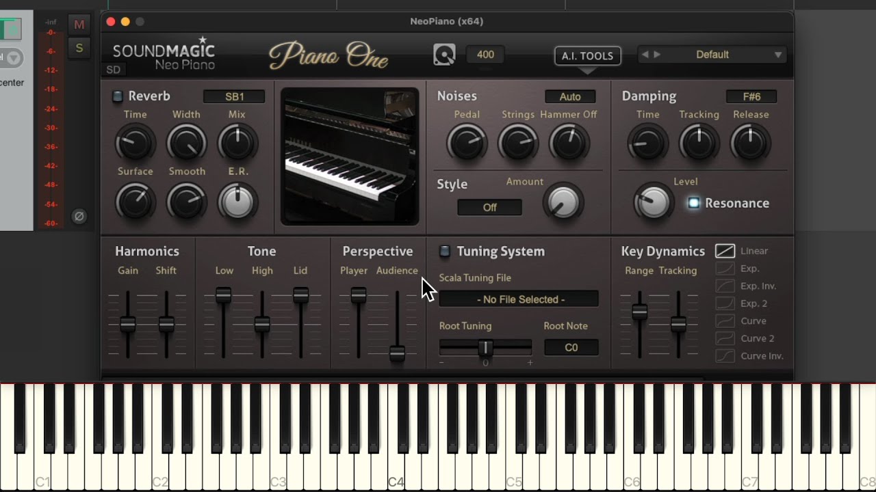Click the Reverb Time knob
The width and height of the screenshot is (876, 492).
[135, 143]
